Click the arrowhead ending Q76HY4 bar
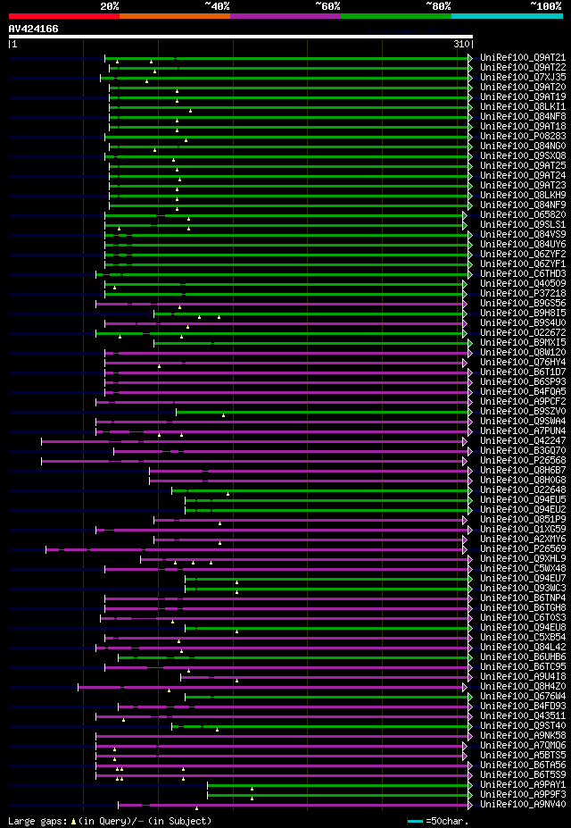 click(x=465, y=363)
